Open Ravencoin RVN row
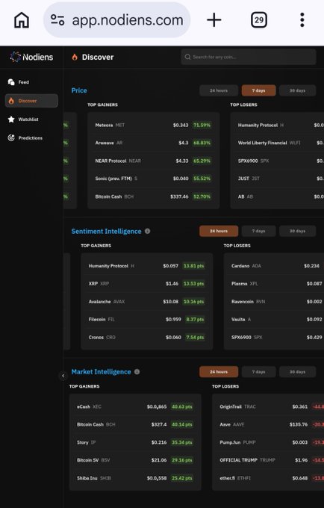This screenshot has width=324, height=508. [x=275, y=301]
